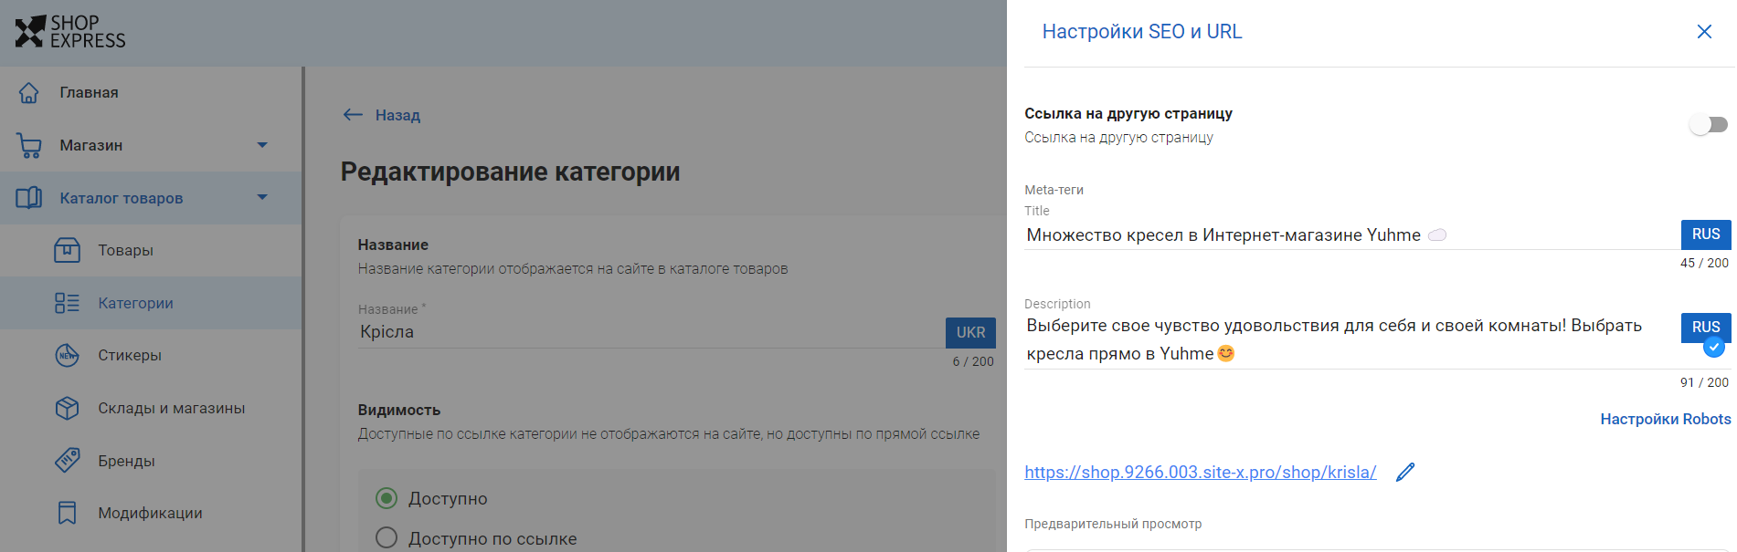Image resolution: width=1737 pixels, height=552 pixels.
Task: Open the Стикеры page
Action: tap(151, 355)
